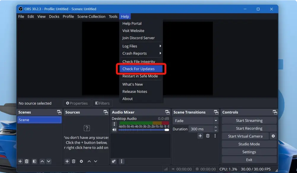Screen dimensions: 297x173
Task: Open scene filters icon in the Scenes panel
Action: [x=34, y=161]
